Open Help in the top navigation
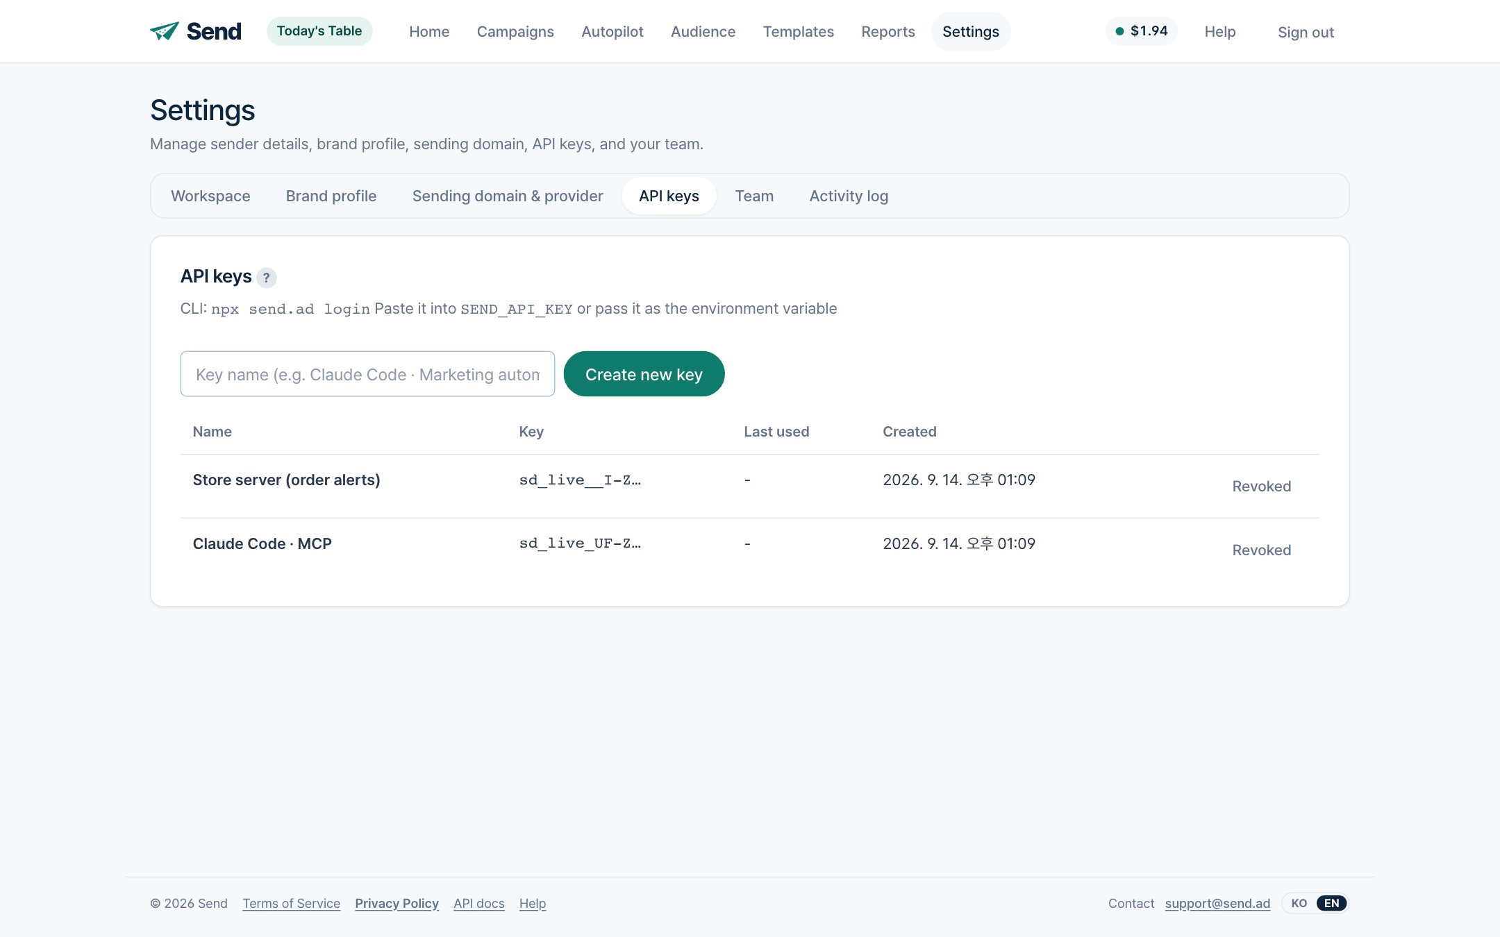This screenshot has height=937, width=1500. pos(1220,31)
